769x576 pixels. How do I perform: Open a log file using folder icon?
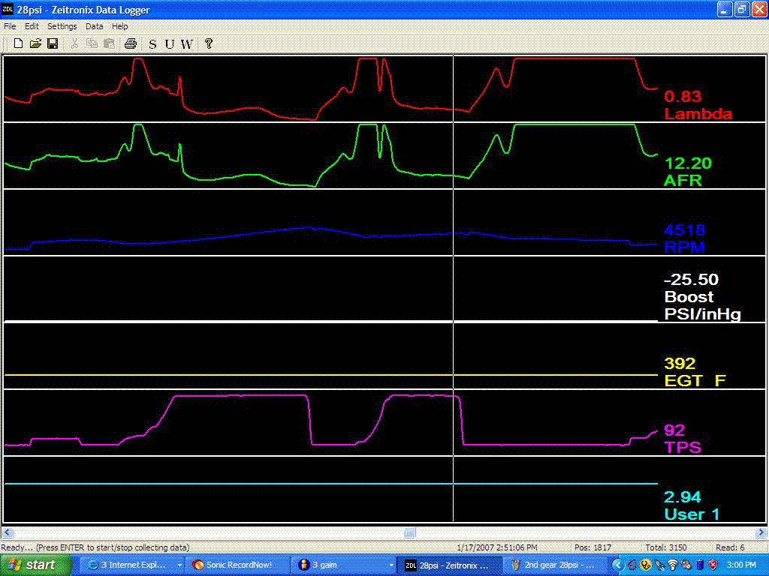point(35,43)
